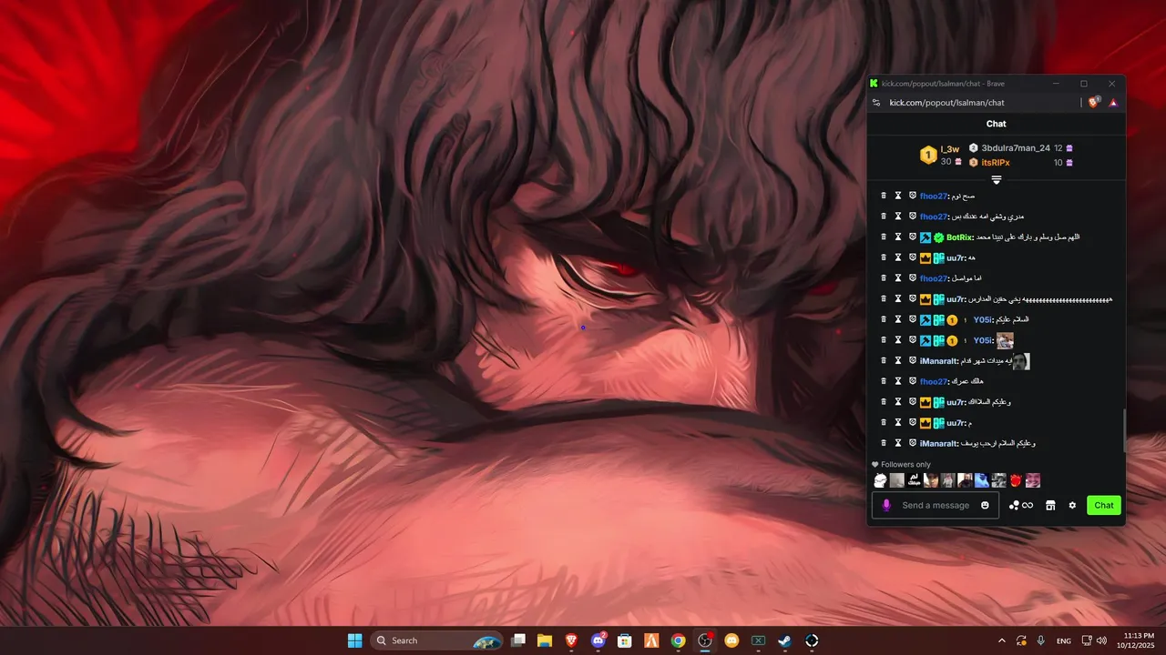1166x655 pixels.
Task: Click ban shield on Y05i's image-only message
Action: point(912,340)
